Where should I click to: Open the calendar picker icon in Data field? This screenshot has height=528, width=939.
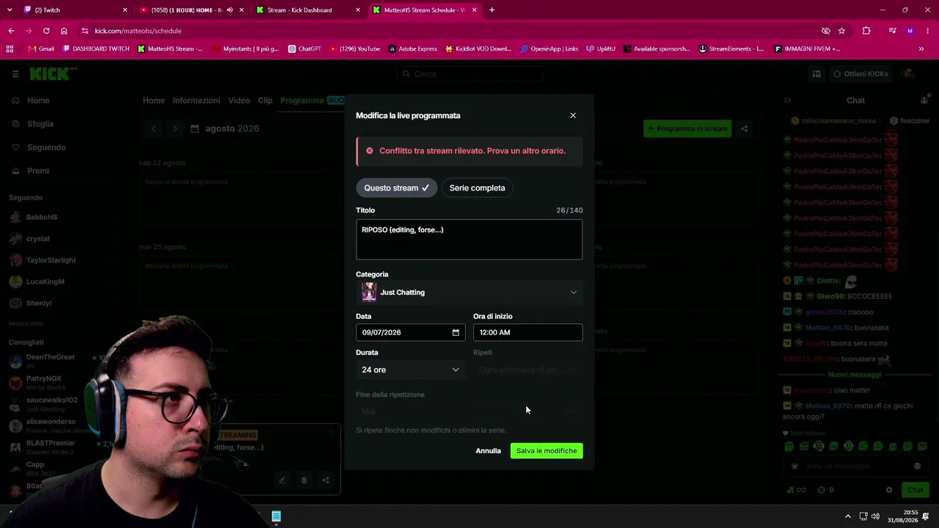pyautogui.click(x=456, y=332)
